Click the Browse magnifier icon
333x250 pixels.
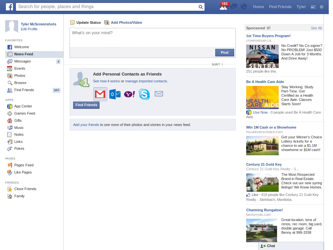(x=10, y=83)
